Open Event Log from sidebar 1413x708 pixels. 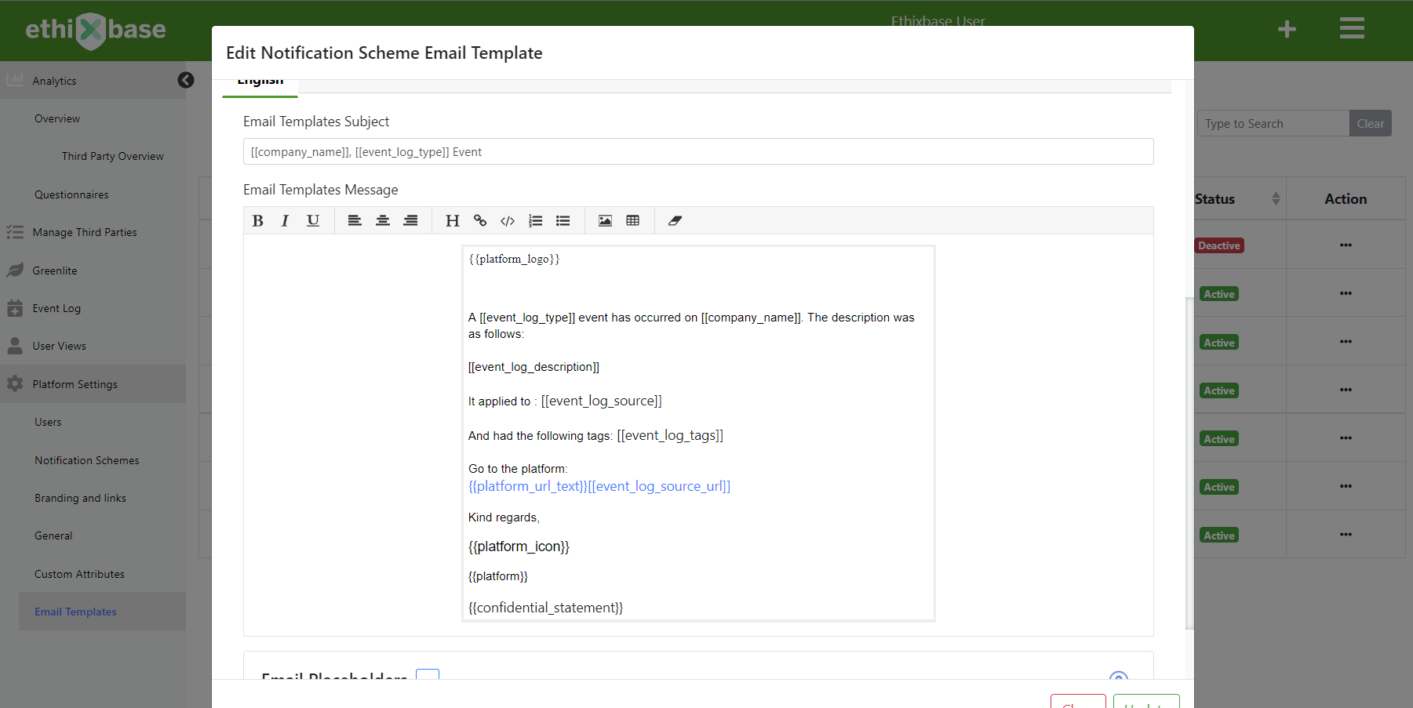(x=56, y=308)
